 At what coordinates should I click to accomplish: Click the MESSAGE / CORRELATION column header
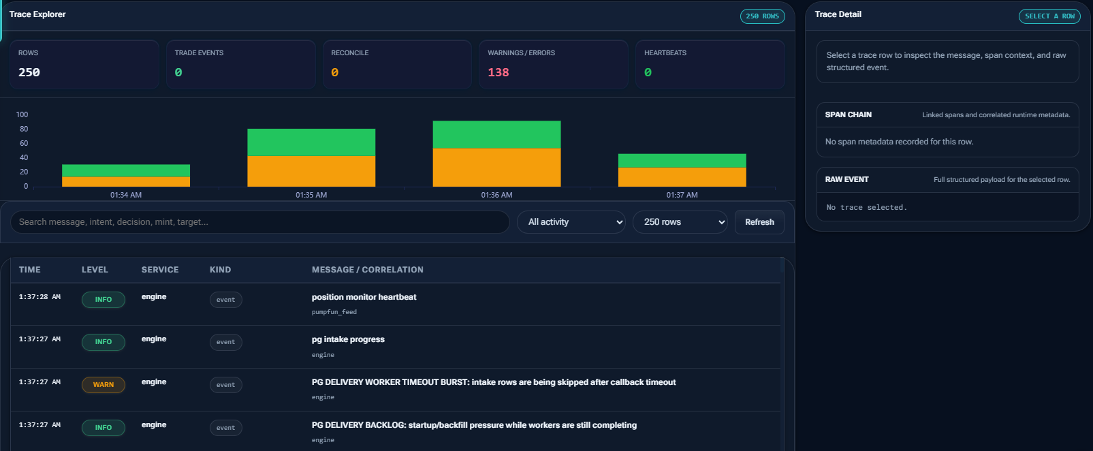pos(368,270)
